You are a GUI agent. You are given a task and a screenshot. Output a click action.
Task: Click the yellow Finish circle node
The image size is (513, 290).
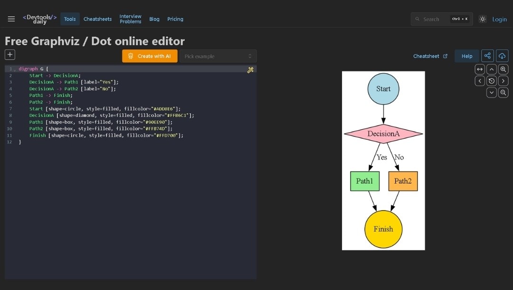click(383, 229)
